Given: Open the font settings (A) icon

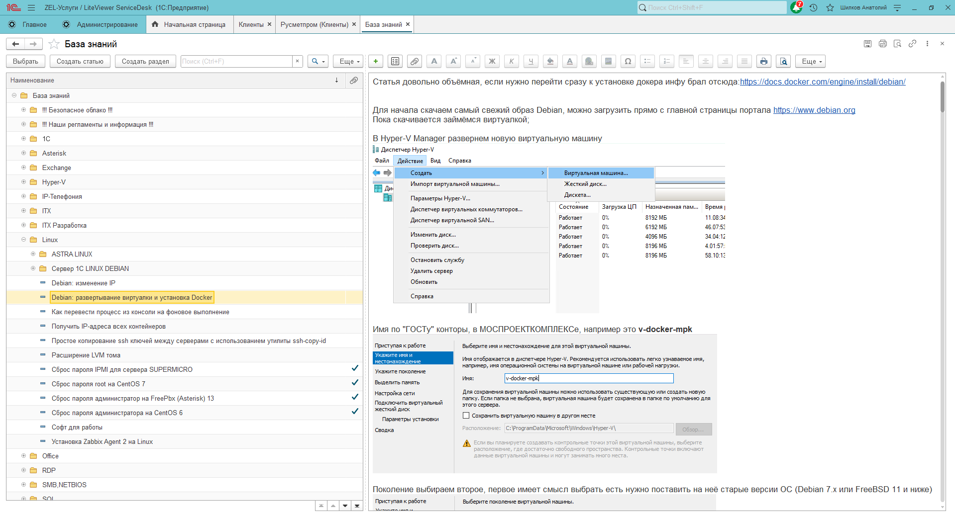Looking at the screenshot, I should [x=434, y=61].
